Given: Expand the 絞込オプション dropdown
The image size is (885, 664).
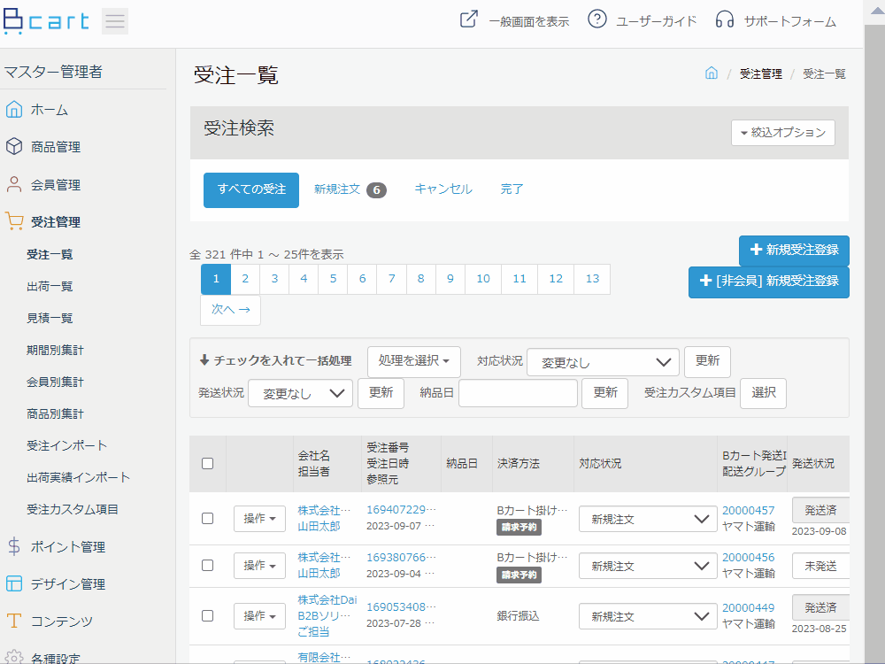Looking at the screenshot, I should click(x=783, y=133).
